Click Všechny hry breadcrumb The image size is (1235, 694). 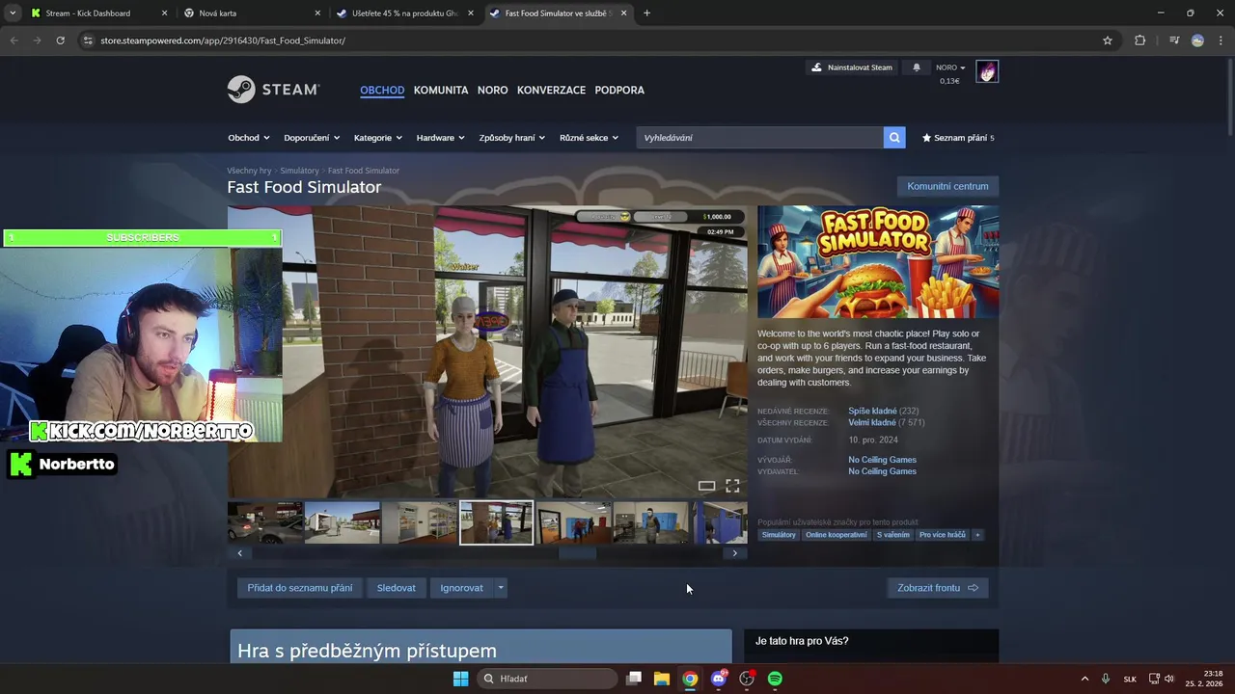point(249,171)
